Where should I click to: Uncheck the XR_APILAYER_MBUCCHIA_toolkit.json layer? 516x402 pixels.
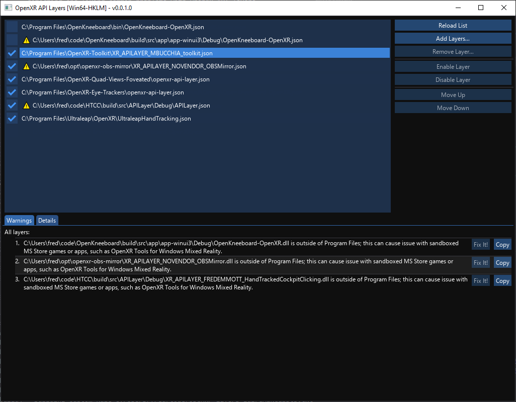coord(12,53)
